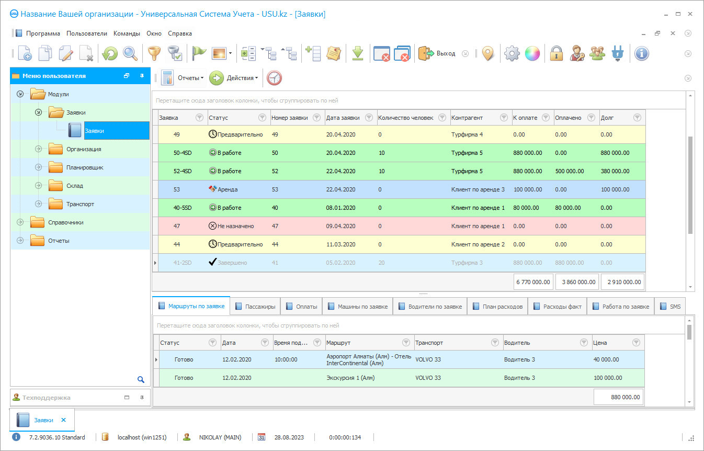Expand the Отчеты folder node in tree
The height and width of the screenshot is (451, 704).
click(20, 241)
